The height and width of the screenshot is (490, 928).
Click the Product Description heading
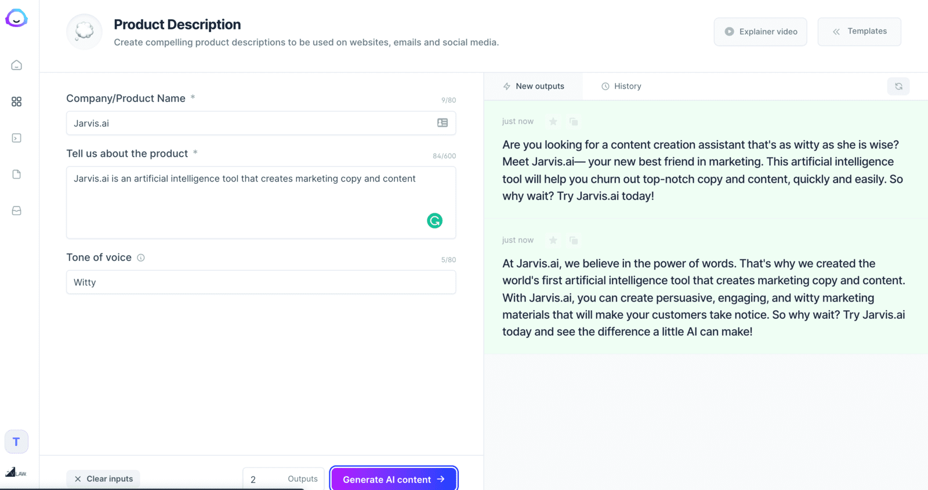pos(177,24)
